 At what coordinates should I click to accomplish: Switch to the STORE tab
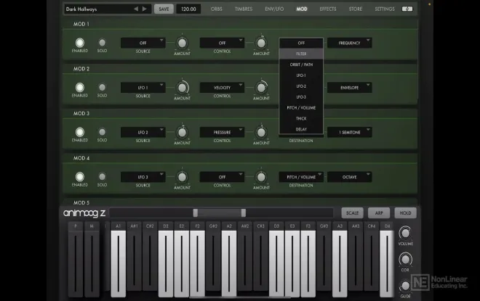356,9
